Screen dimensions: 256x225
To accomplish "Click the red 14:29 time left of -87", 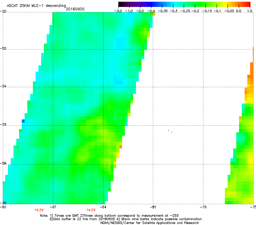I will point(39,210).
